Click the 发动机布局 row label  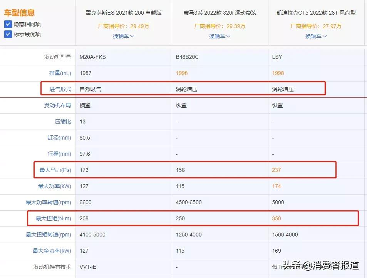57,105
